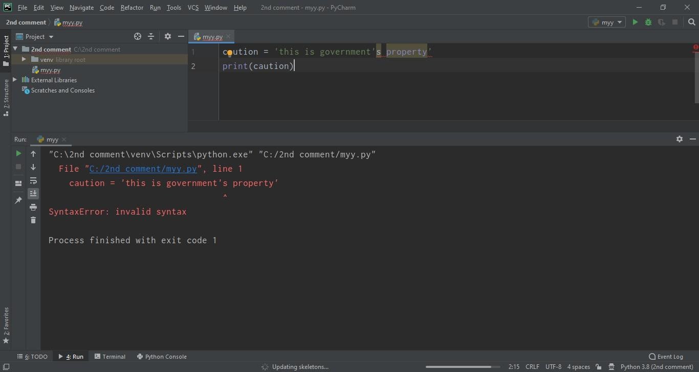Open the VCS menu

[193, 7]
